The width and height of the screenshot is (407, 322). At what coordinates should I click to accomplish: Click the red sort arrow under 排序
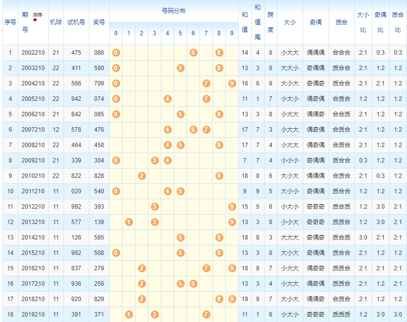[x=35, y=20]
